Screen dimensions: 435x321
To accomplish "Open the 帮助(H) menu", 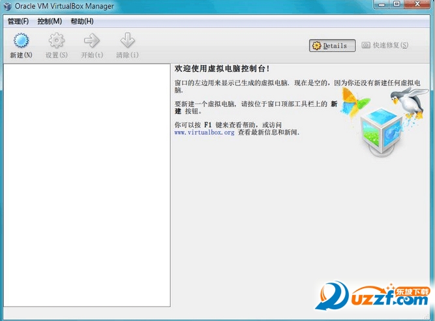I will (82, 22).
